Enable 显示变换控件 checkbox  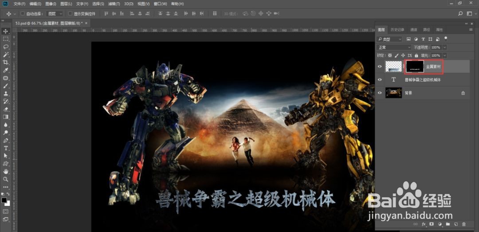(x=70, y=14)
